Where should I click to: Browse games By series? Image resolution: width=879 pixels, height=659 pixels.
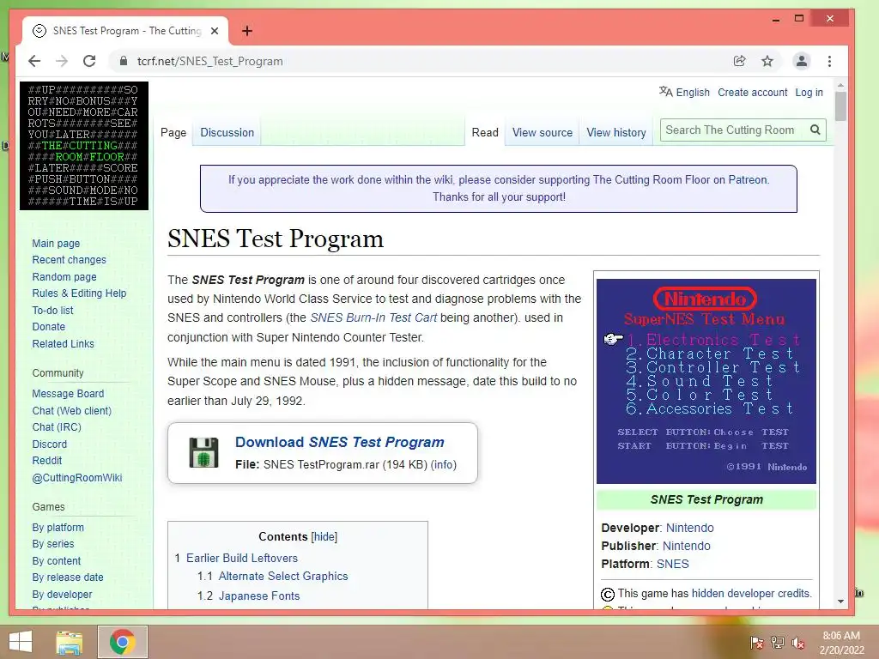pyautogui.click(x=52, y=543)
